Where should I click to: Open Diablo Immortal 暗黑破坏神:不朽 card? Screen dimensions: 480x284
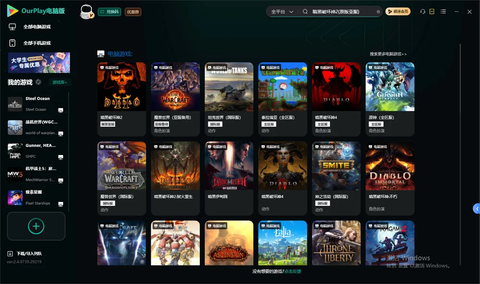tap(390, 178)
